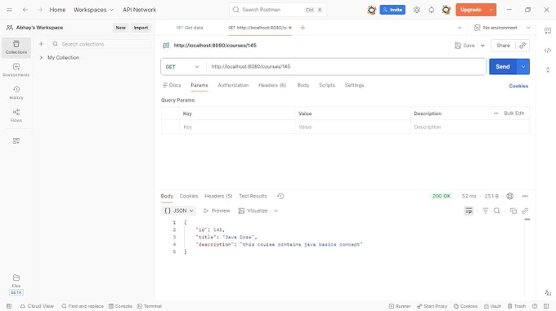Open the Files beta panel
Image resolution: width=556 pixels, height=311 pixels.
(x=16, y=284)
